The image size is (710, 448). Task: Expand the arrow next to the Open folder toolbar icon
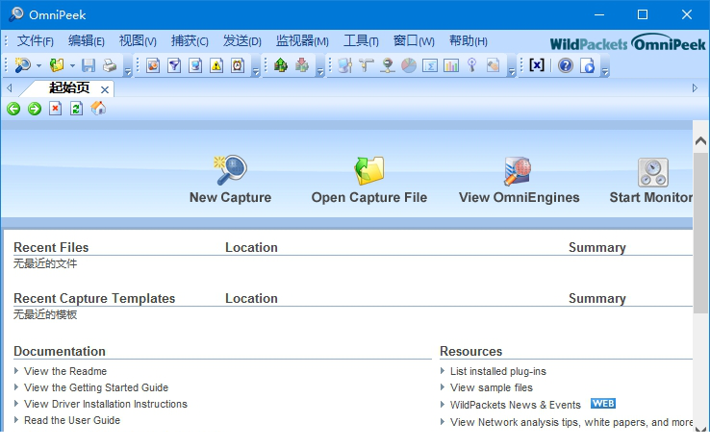click(72, 65)
